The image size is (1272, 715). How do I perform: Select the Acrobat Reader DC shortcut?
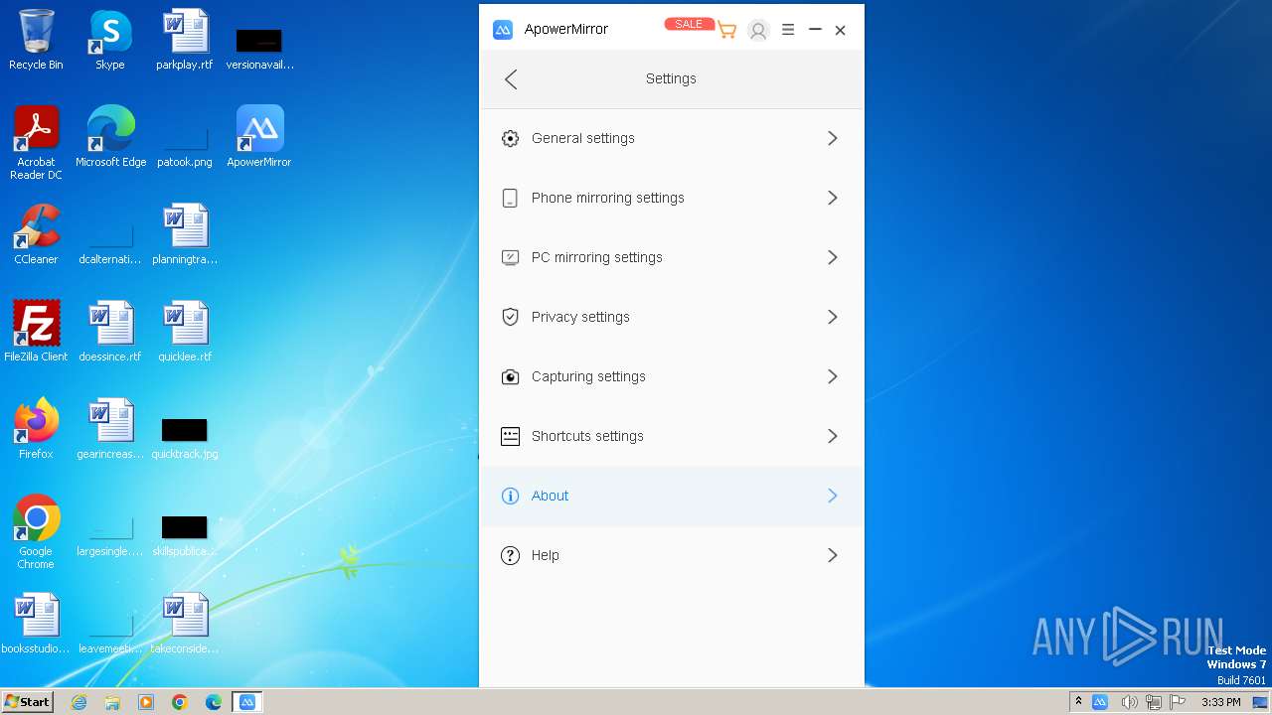[x=36, y=143]
